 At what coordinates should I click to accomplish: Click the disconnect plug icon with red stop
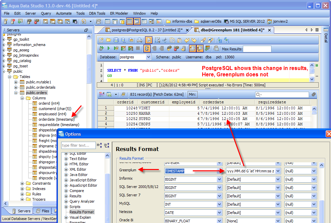pos(176,48)
